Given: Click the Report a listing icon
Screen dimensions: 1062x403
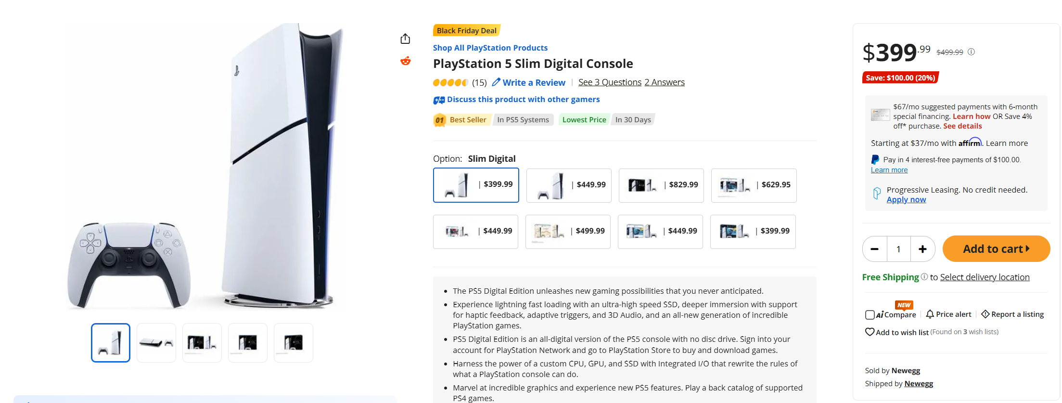Looking at the screenshot, I should pyautogui.click(x=985, y=314).
